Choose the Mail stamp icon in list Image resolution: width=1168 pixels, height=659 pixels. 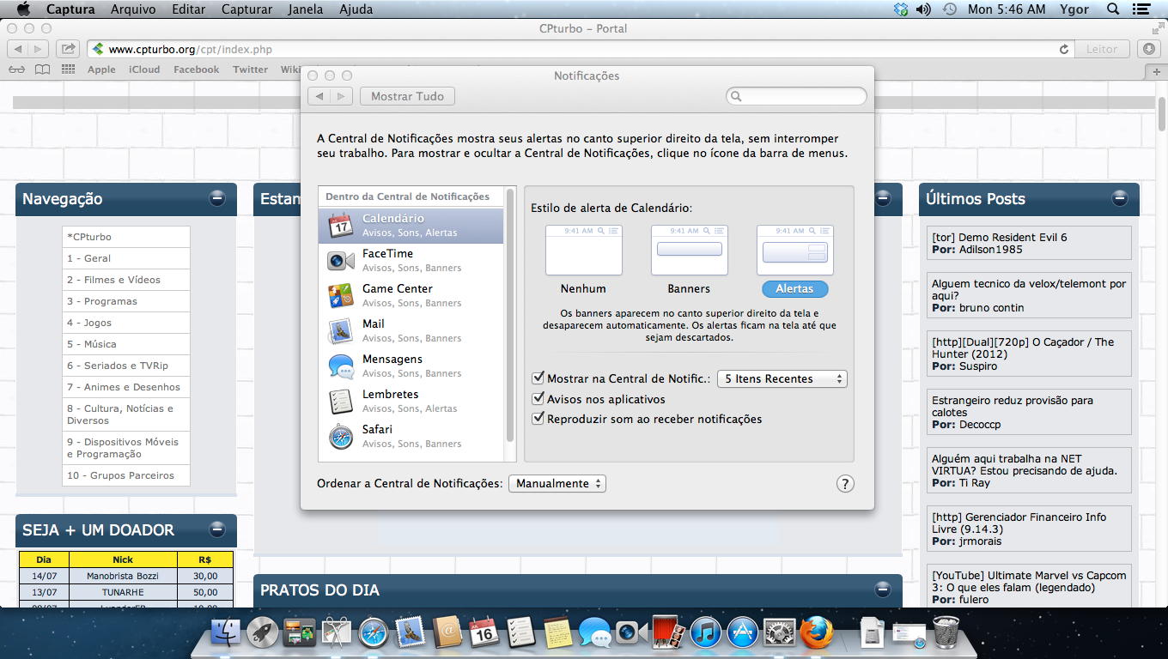341,331
